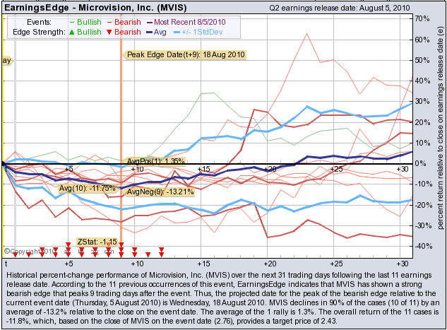Select the dark blue Avg legend line sample

point(149,33)
